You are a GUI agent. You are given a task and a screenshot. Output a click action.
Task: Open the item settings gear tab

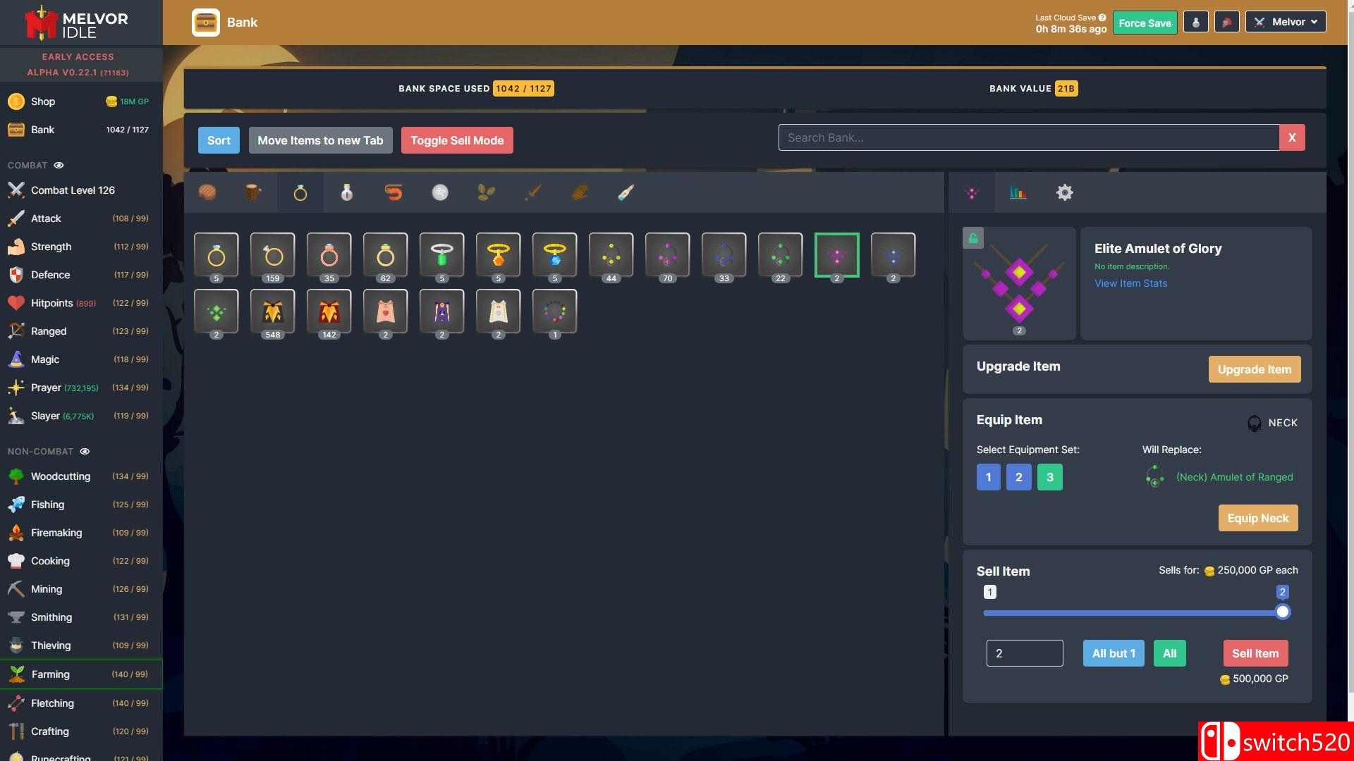tap(1064, 192)
